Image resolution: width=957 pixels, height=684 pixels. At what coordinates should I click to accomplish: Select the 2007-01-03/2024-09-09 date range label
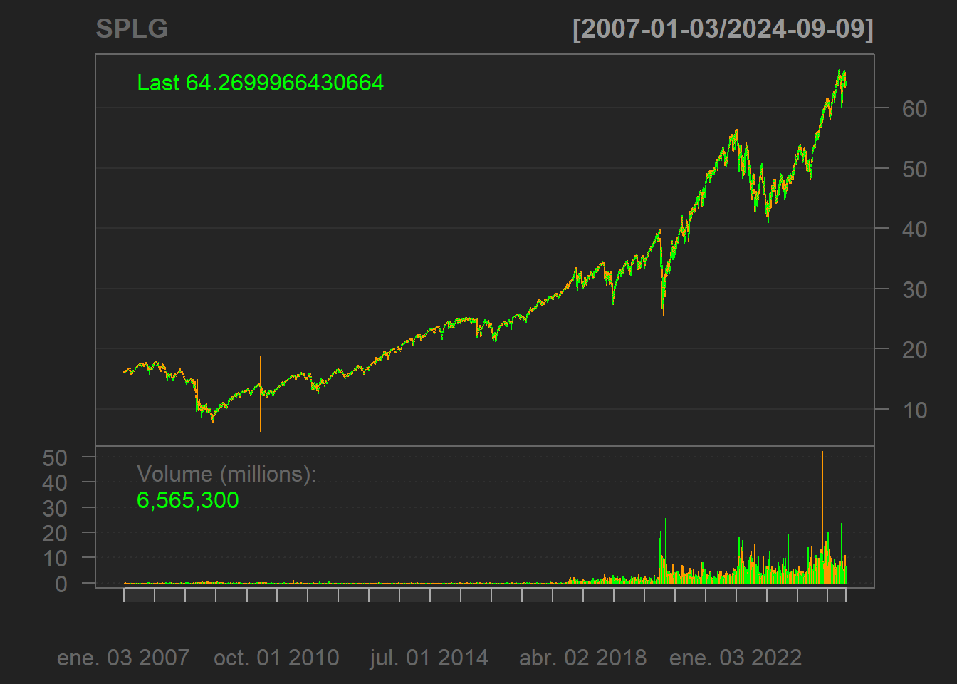coord(722,29)
